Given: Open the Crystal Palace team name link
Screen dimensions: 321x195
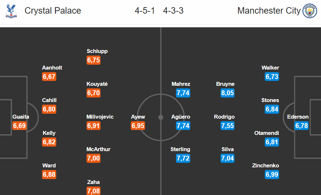Looking at the screenshot, I should [53, 11].
